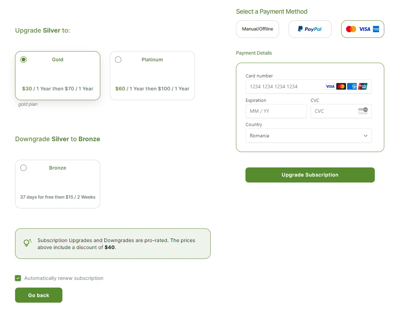Click the lightbulb tip icon
The height and width of the screenshot is (310, 399).
click(x=27, y=243)
